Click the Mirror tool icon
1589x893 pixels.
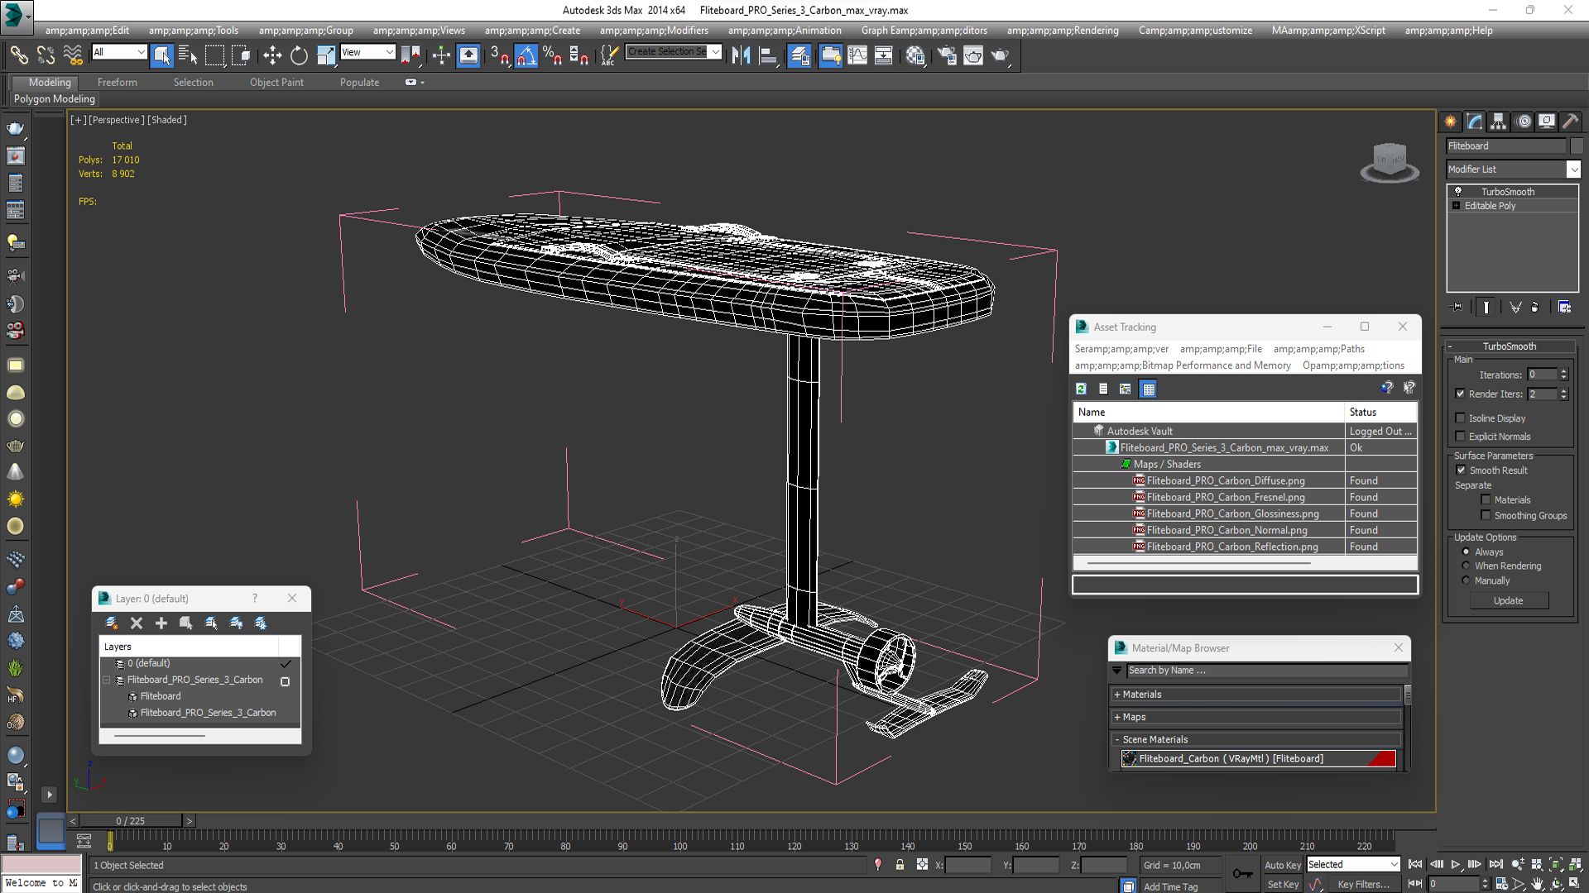tap(741, 55)
